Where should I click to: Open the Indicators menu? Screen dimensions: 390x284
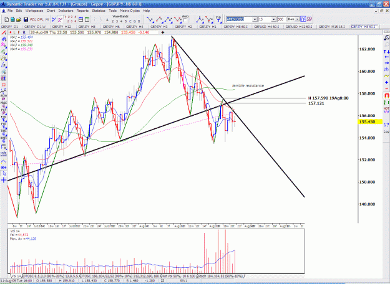66,11
